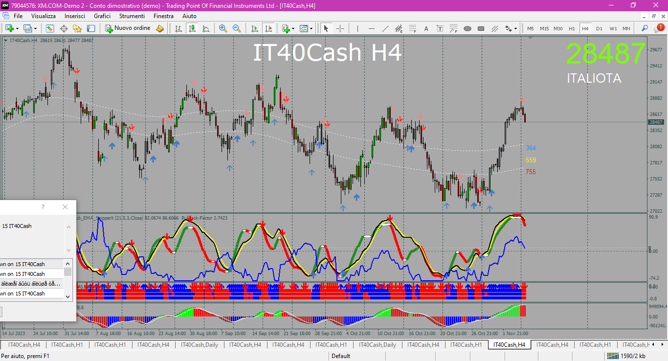668x361 pixels.
Task: Select the Fibonacci retracement tool
Action: [x=412, y=28]
